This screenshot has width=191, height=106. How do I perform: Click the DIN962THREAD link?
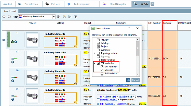[x=109, y=100]
